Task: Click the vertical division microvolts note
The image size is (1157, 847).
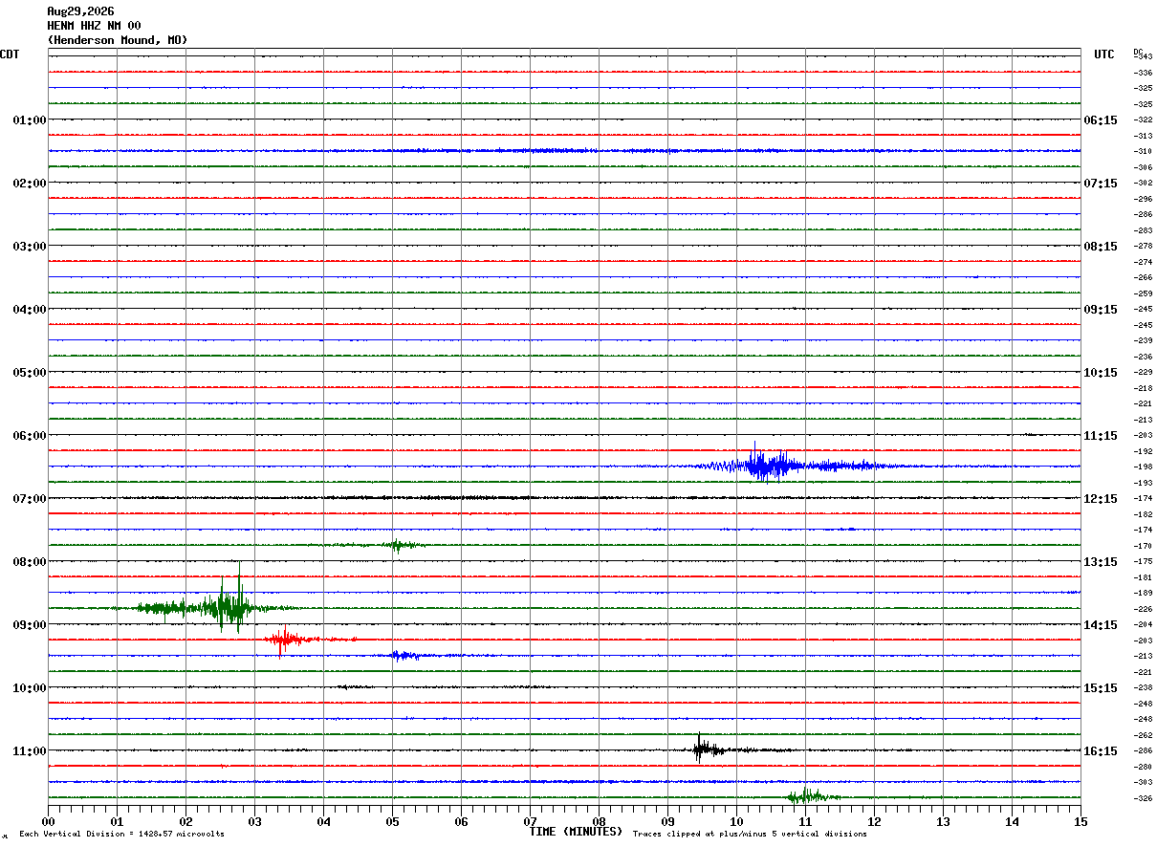Action: [x=121, y=835]
